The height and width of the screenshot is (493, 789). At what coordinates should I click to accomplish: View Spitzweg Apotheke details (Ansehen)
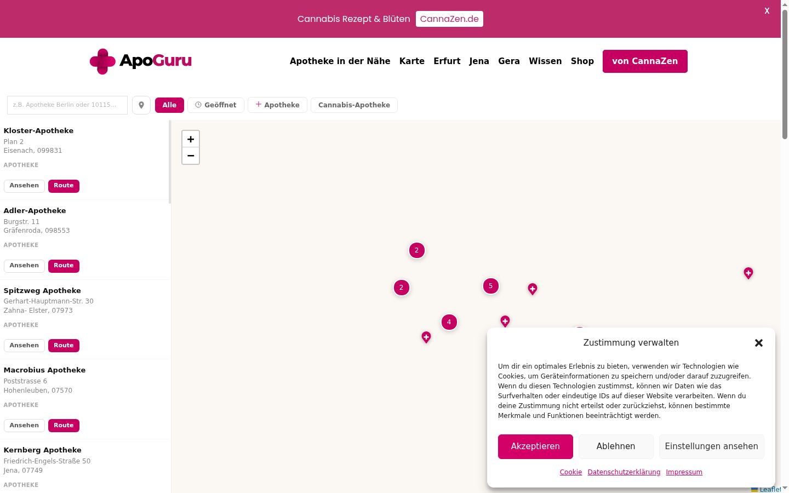click(x=24, y=346)
